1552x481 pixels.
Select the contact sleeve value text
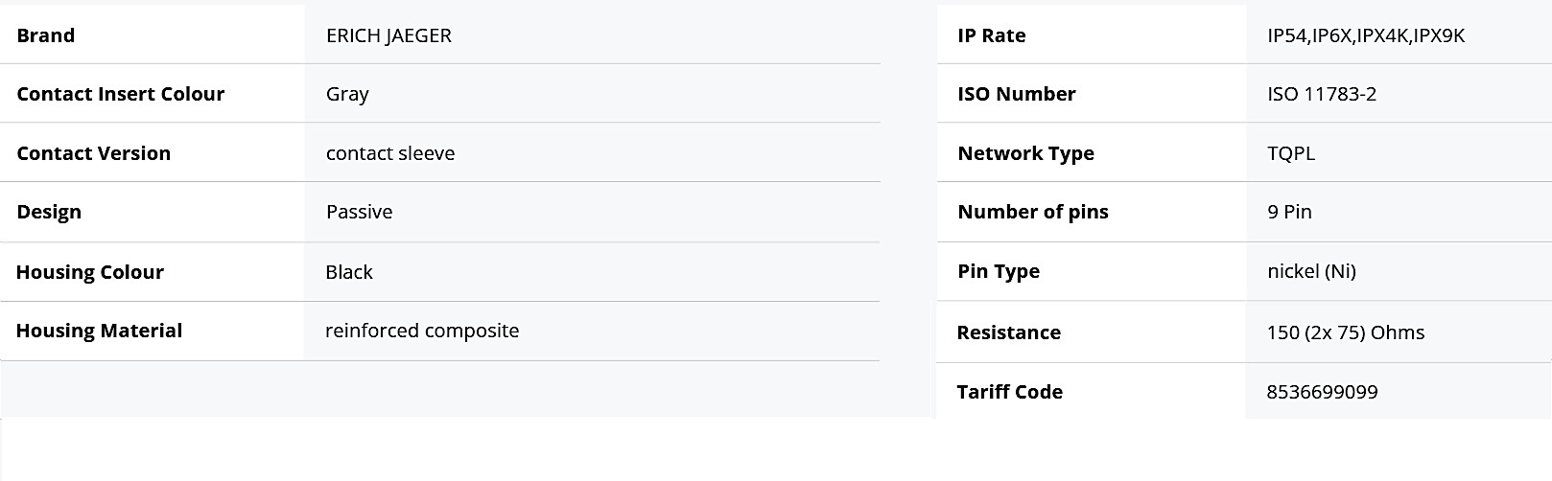pyautogui.click(x=390, y=153)
